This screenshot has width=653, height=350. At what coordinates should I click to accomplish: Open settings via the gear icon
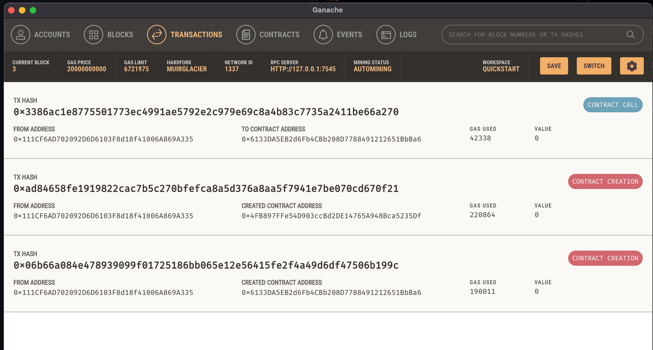632,66
